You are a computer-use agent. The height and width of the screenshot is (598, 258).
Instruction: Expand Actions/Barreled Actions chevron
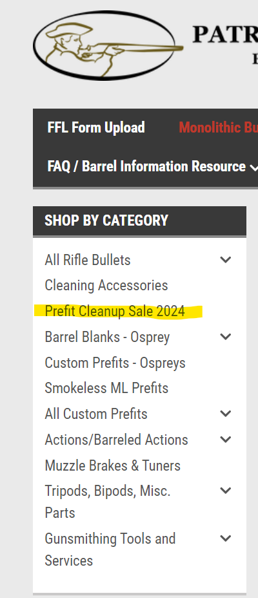pos(226,440)
